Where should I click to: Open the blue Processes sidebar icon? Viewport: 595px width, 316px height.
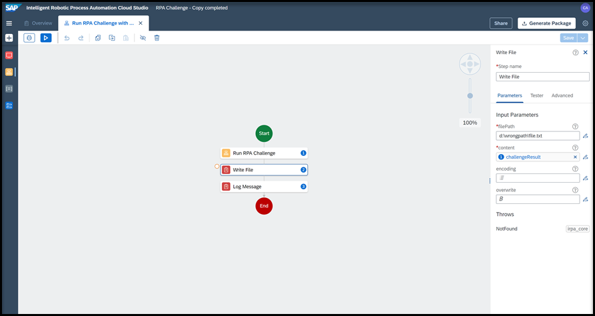9,105
